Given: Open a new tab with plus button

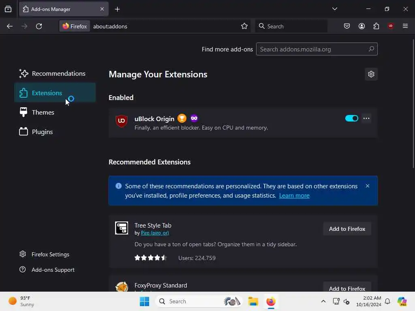Looking at the screenshot, I should click(117, 9).
